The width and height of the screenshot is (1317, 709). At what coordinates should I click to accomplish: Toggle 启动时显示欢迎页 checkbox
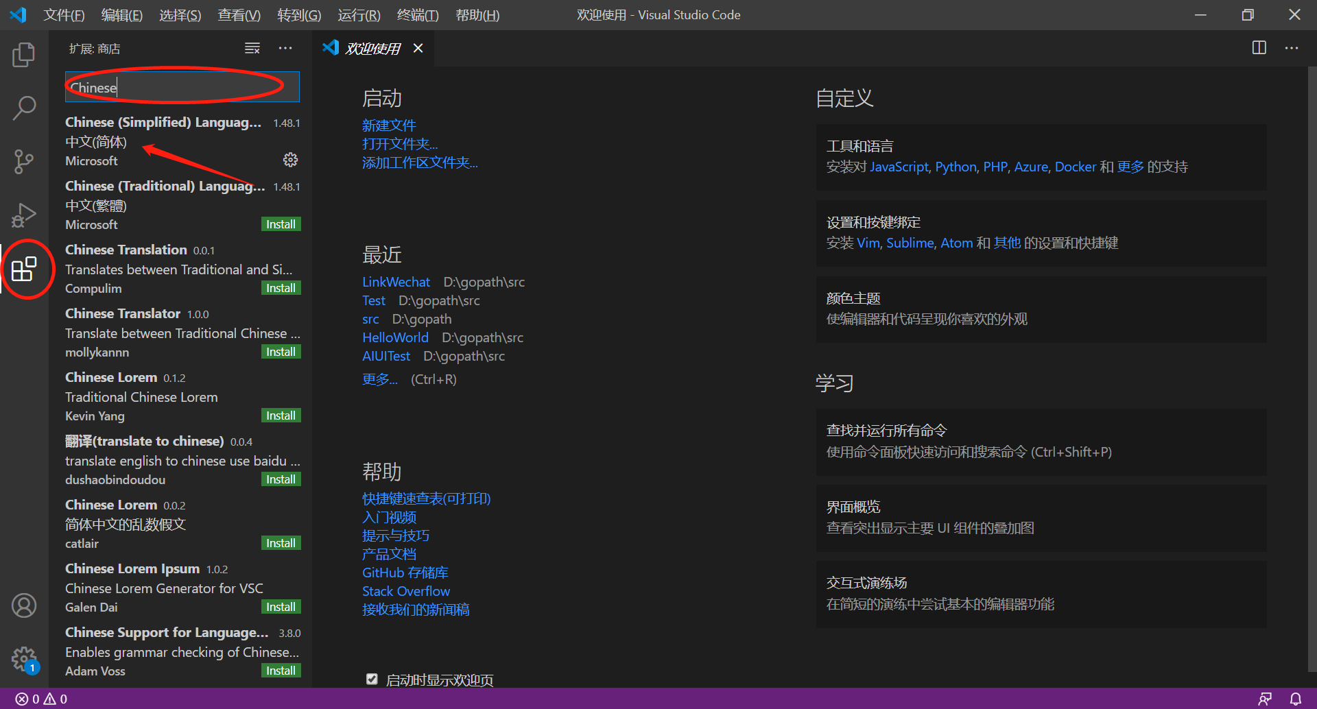point(372,679)
